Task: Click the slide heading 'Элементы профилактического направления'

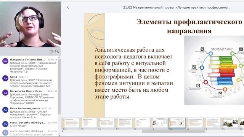Action: 189,26
